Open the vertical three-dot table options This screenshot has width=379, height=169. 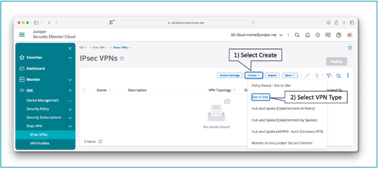(348, 75)
